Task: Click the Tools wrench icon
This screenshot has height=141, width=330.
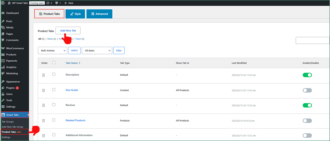Action: pyautogui.click(x=3, y=100)
